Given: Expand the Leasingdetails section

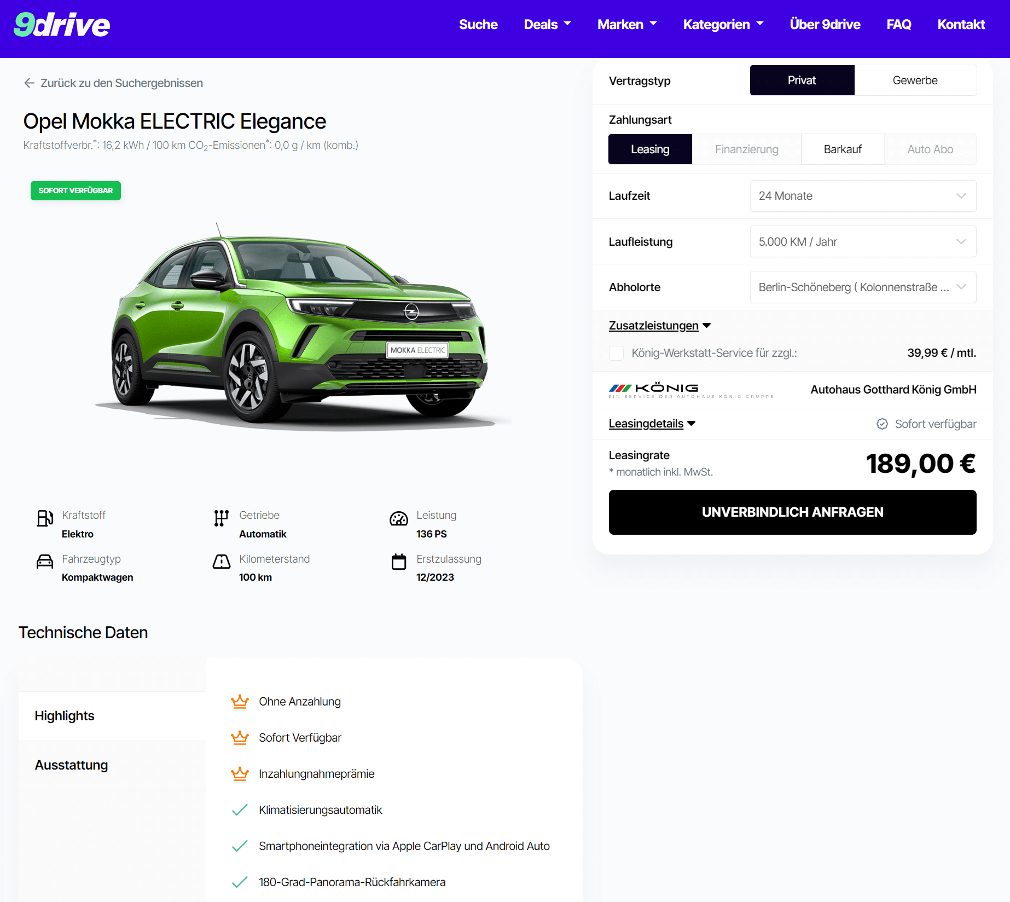Looking at the screenshot, I should (652, 424).
